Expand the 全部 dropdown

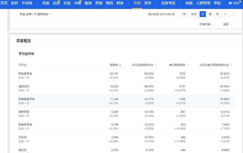(228, 24)
